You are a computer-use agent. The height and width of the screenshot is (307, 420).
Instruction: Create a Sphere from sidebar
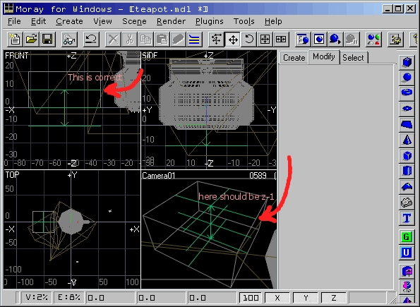(407, 78)
